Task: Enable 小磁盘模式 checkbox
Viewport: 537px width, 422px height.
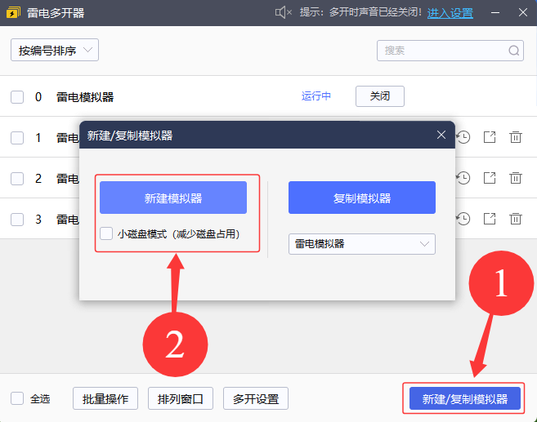Action: coord(106,234)
